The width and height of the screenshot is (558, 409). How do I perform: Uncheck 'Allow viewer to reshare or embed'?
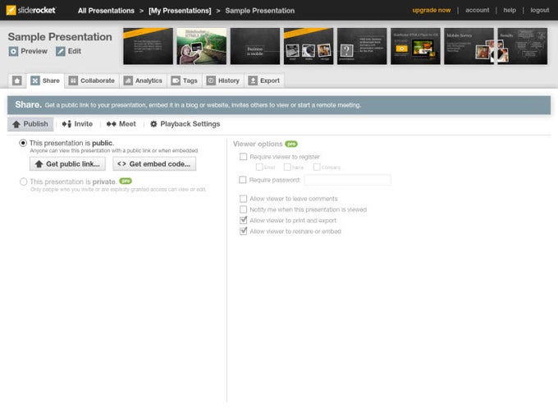click(x=243, y=232)
